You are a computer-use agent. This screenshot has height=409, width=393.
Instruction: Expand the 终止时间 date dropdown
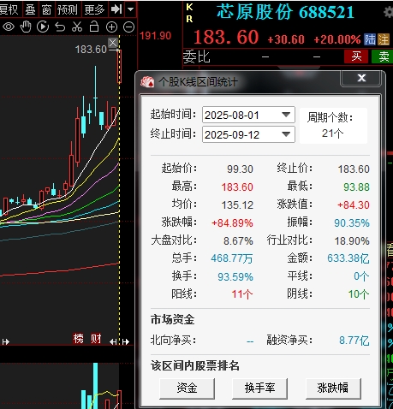pyautogui.click(x=286, y=134)
